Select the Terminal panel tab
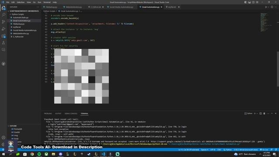Viewport: 279px width, 157px height. coord(84,113)
